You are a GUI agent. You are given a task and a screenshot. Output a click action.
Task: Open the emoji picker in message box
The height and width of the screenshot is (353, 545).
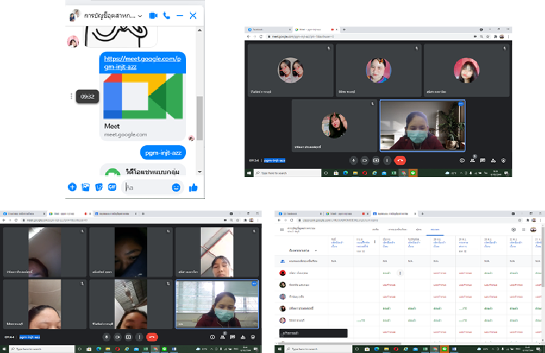pos(176,187)
